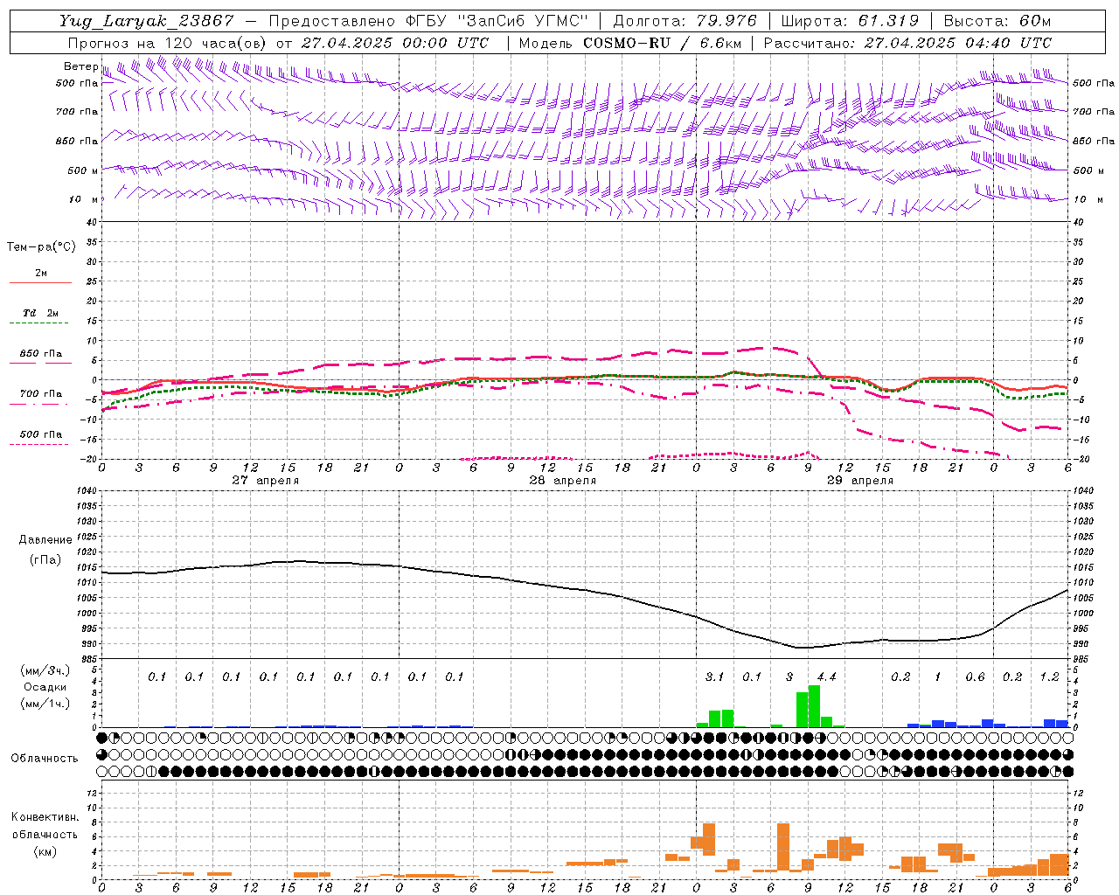Click the Широта: 61.319 header field

(x=850, y=21)
